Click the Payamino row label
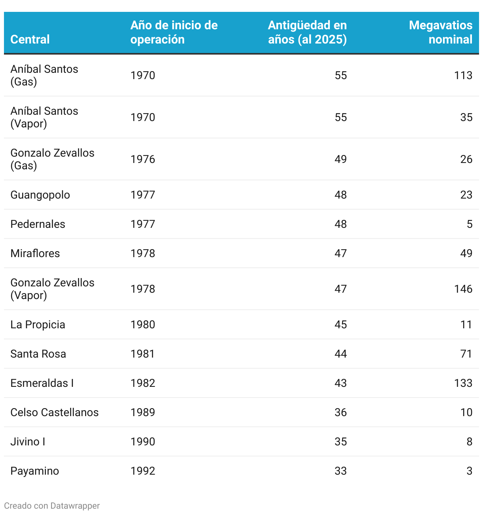483x515 pixels. tap(35, 471)
